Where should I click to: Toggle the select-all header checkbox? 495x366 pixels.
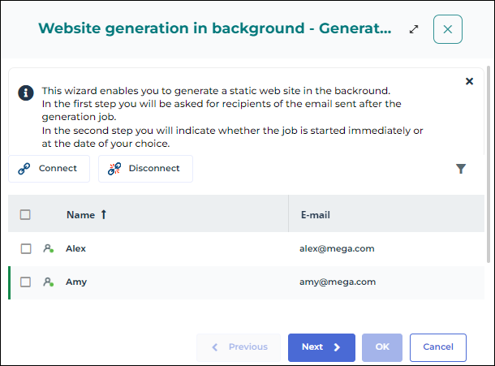pyautogui.click(x=25, y=215)
